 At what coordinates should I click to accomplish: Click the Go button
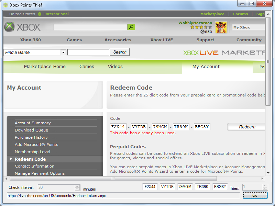(255, 195)
